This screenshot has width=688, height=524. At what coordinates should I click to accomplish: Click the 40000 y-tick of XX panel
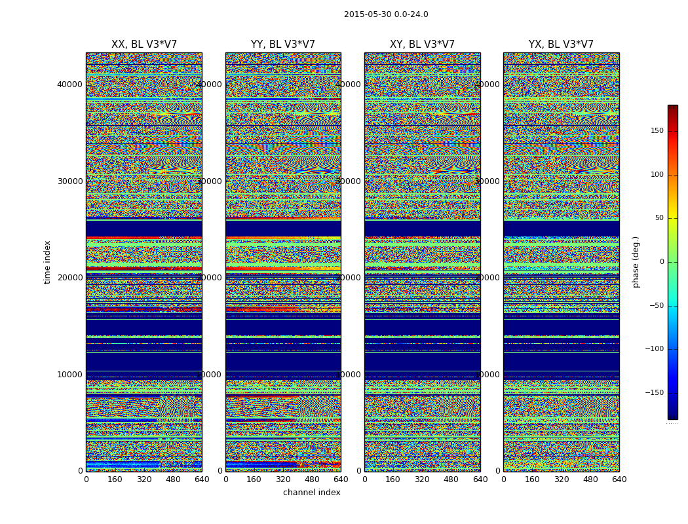[x=69, y=84]
